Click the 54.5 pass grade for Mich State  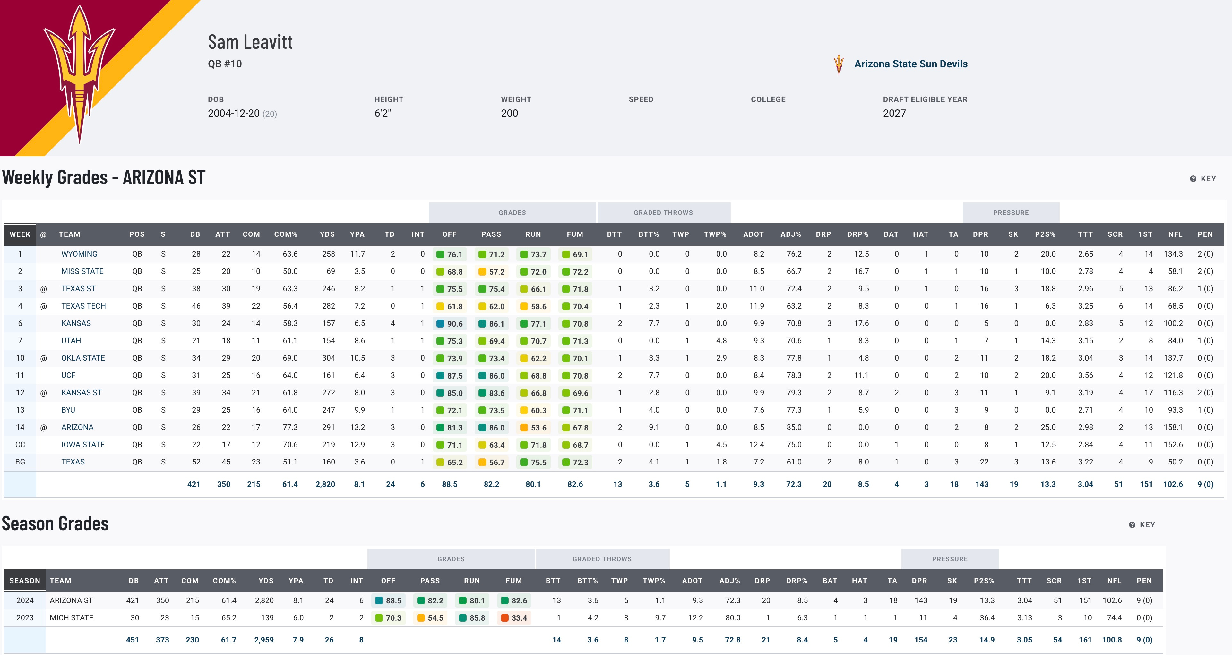pyautogui.click(x=430, y=618)
